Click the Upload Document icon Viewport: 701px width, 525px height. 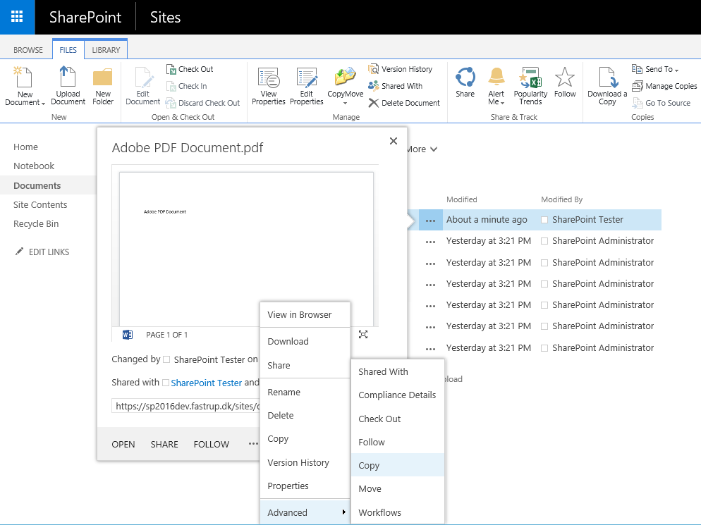click(68, 78)
